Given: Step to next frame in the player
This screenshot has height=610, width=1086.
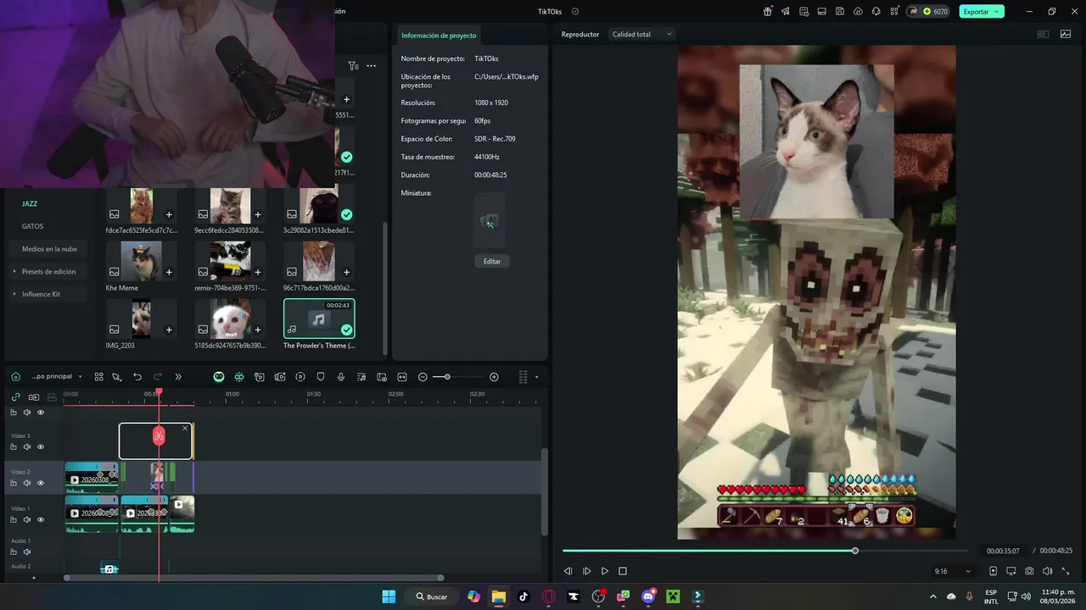Looking at the screenshot, I should 586,571.
